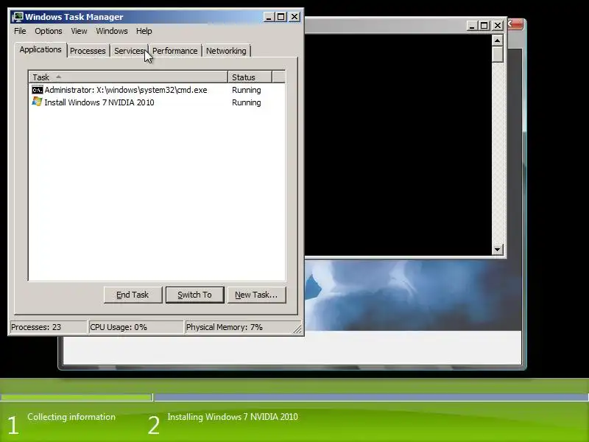Switch to the Performance tab
Viewport: 589px width, 442px height.
pyautogui.click(x=174, y=51)
